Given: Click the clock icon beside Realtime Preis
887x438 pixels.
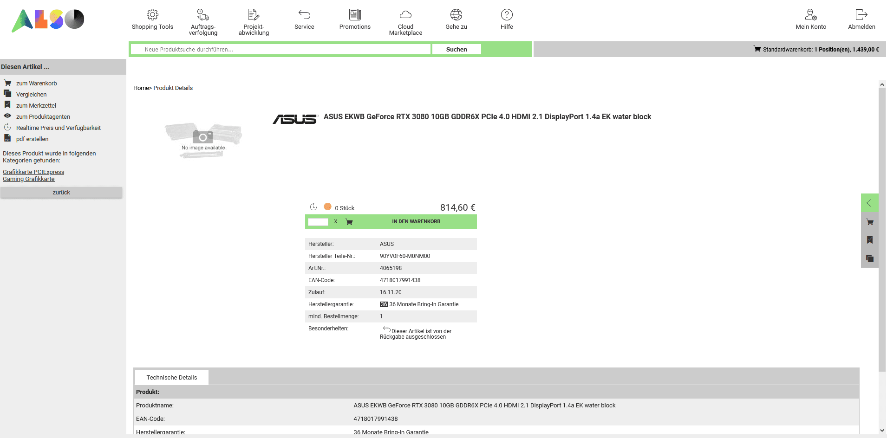Looking at the screenshot, I should [x=7, y=127].
